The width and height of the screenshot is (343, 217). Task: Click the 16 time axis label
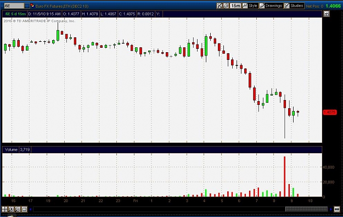click(13, 201)
